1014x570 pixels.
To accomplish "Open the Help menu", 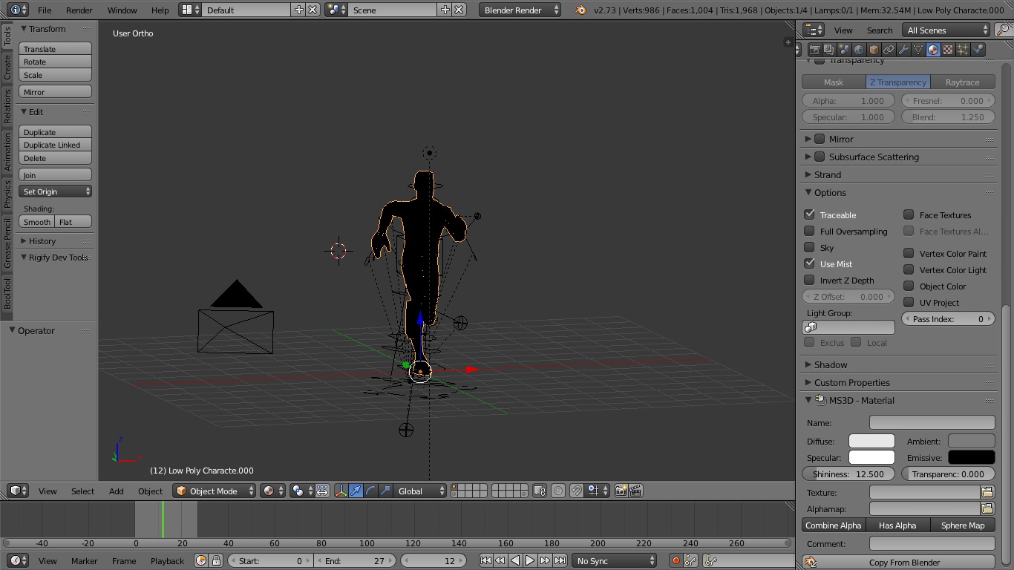I will tap(160, 10).
